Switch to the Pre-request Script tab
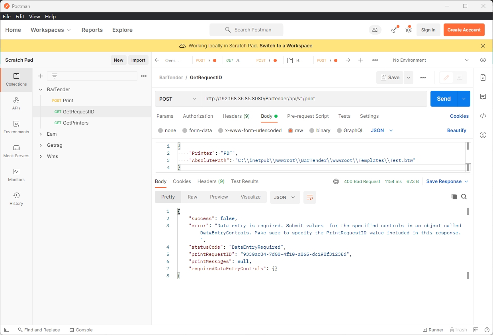 point(308,116)
